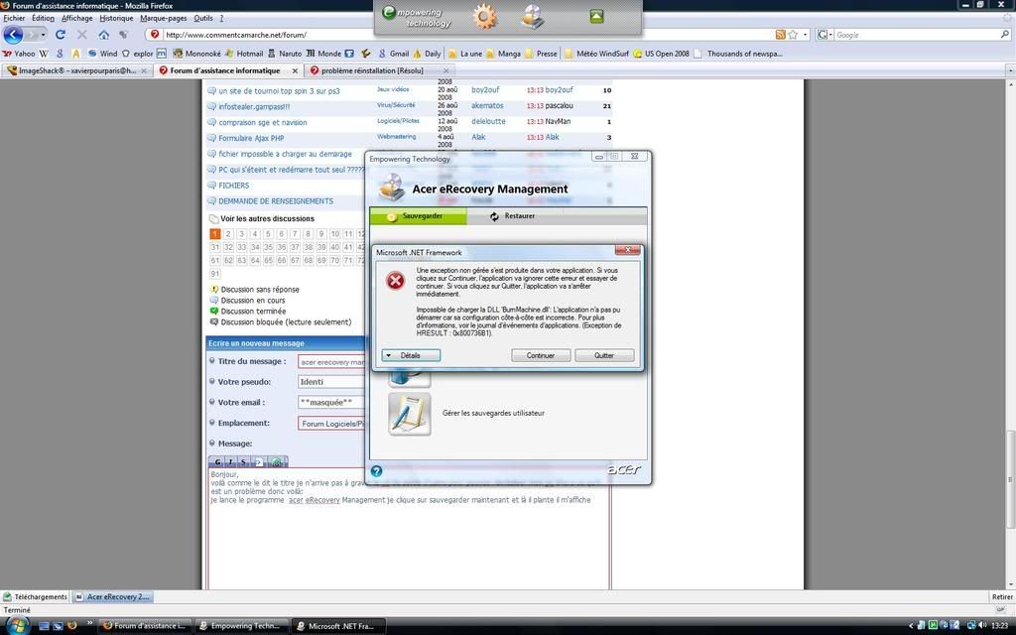Image resolution: width=1016 pixels, height=635 pixels.
Task: Open the Acer eRecovery download item
Action: pyautogui.click(x=112, y=596)
